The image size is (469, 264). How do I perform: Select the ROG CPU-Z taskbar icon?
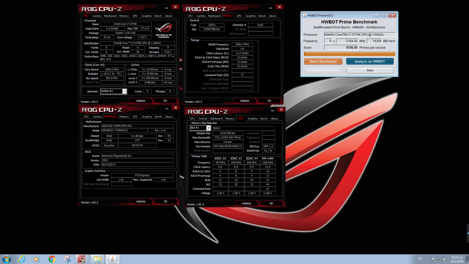(x=81, y=259)
